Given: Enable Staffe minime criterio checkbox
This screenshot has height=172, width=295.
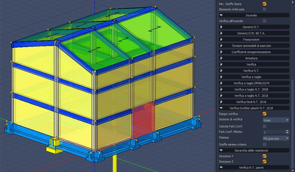Looking at the screenshot, I should tap(264, 144).
